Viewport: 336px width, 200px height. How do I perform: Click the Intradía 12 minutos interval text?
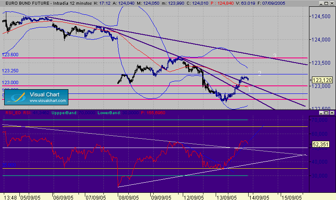pyautogui.click(x=73, y=3)
